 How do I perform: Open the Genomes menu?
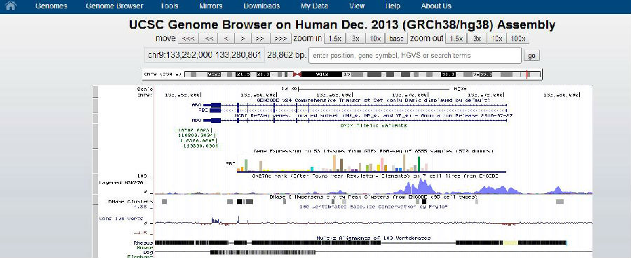pyautogui.click(x=51, y=6)
